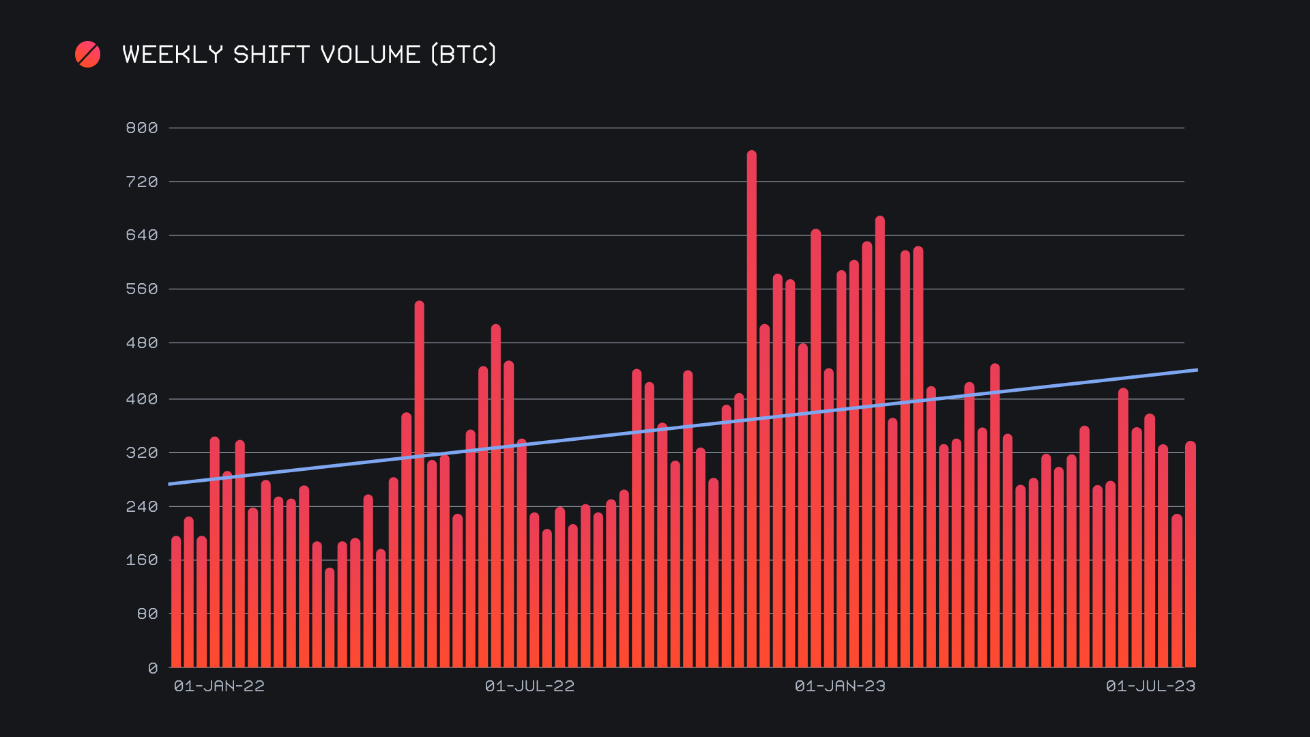The image size is (1310, 737).
Task: Click the 01-JUL-22 x-axis date label
Action: click(x=529, y=687)
